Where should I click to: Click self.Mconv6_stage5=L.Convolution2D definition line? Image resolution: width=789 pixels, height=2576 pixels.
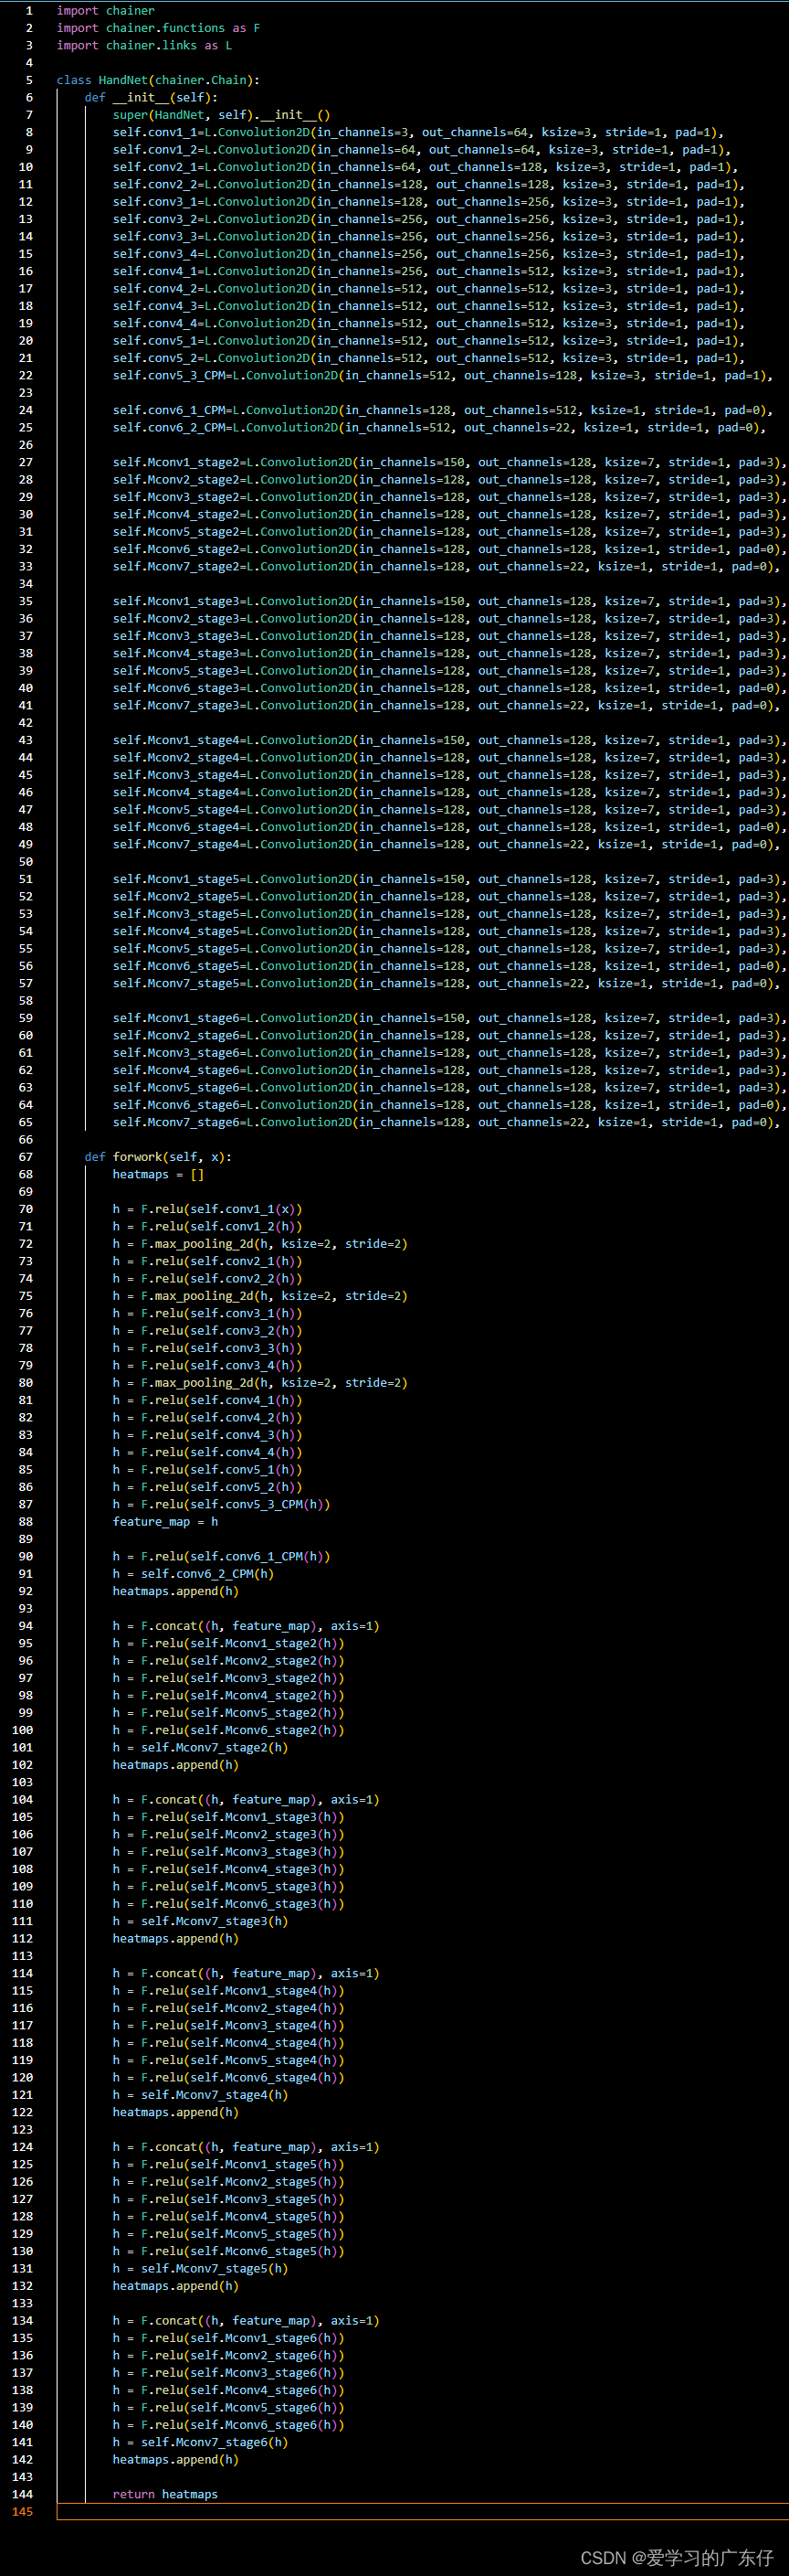click(x=449, y=966)
